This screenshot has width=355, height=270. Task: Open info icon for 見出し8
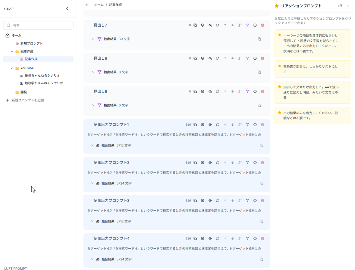pos(255,58)
